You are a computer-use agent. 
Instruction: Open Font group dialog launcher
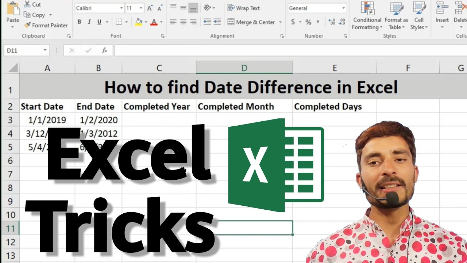(163, 36)
